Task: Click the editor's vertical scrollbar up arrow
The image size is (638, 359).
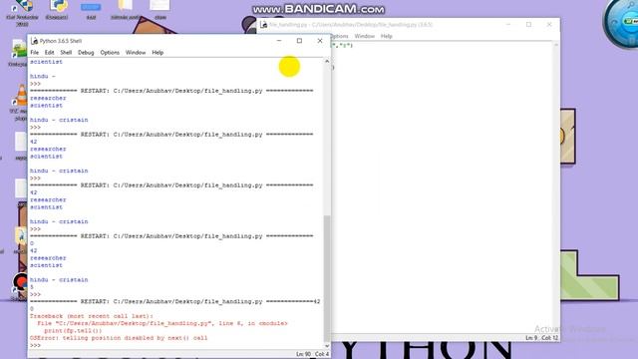Action: pos(556,45)
